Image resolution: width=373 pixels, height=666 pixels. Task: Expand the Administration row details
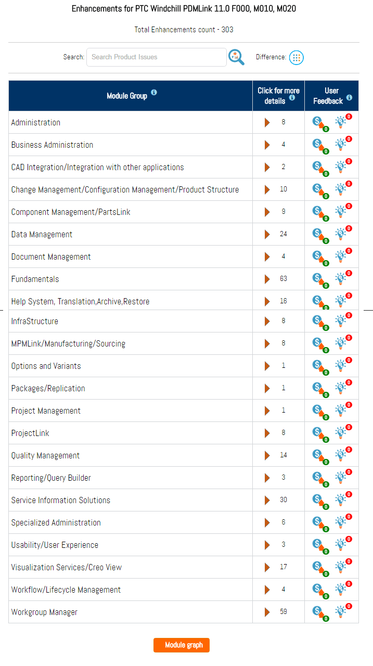pos(267,122)
